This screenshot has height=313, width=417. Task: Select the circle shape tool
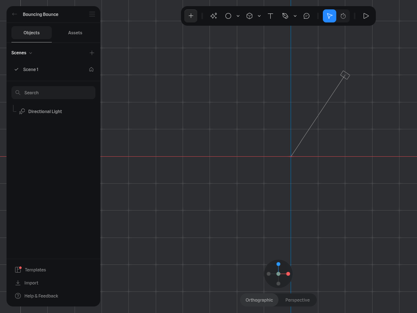tap(228, 16)
